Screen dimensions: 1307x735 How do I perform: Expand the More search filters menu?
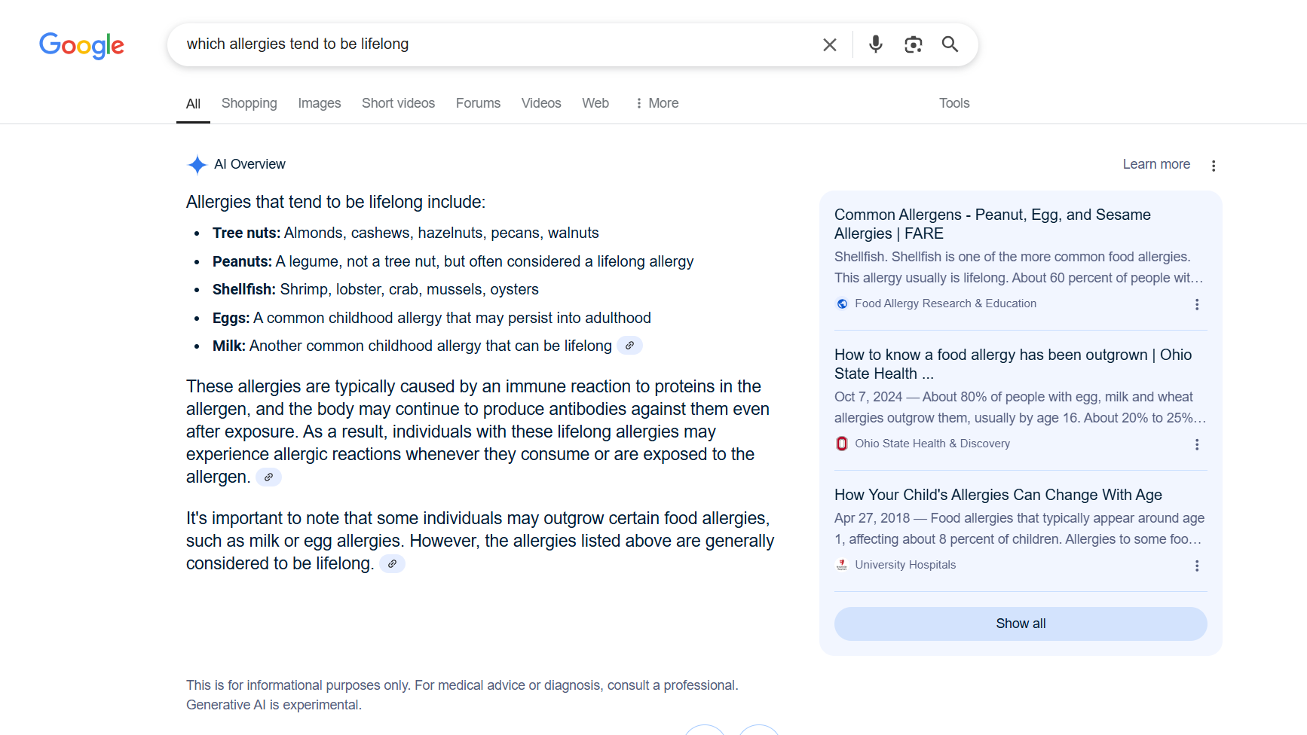point(657,103)
